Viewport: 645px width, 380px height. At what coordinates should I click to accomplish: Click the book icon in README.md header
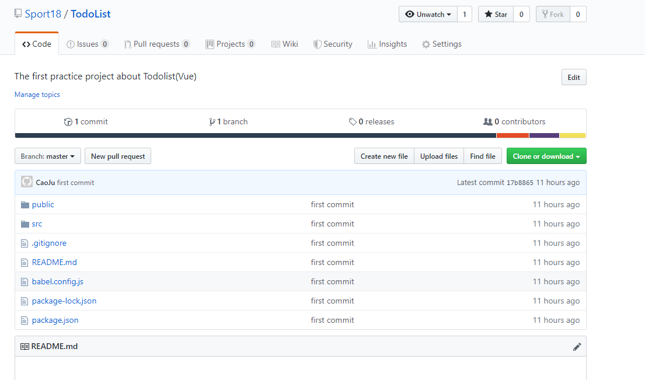[25, 347]
